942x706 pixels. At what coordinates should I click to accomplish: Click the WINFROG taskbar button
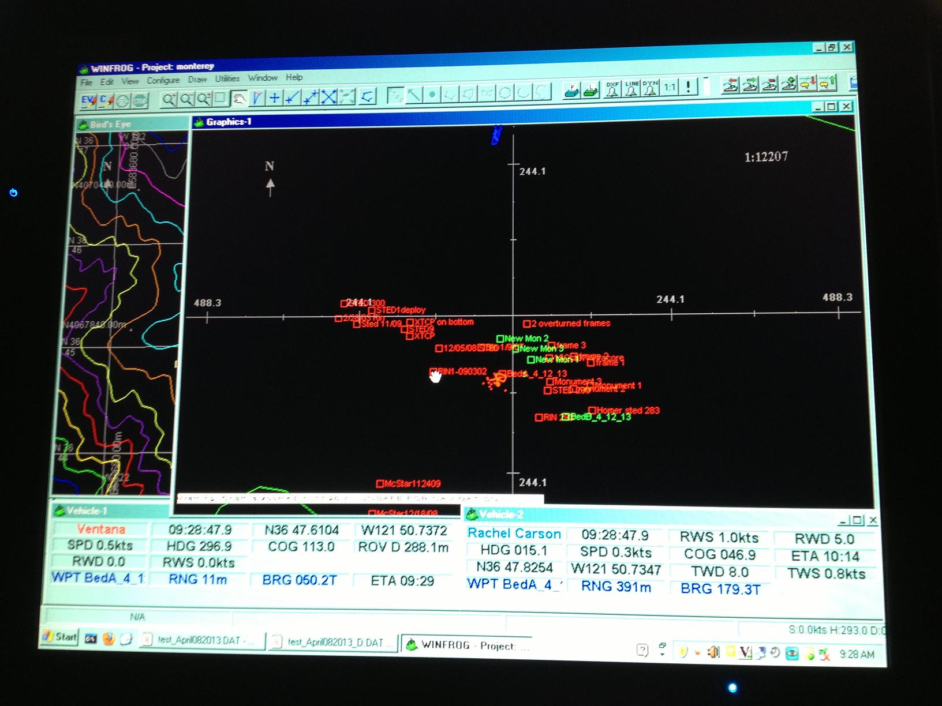(x=468, y=645)
